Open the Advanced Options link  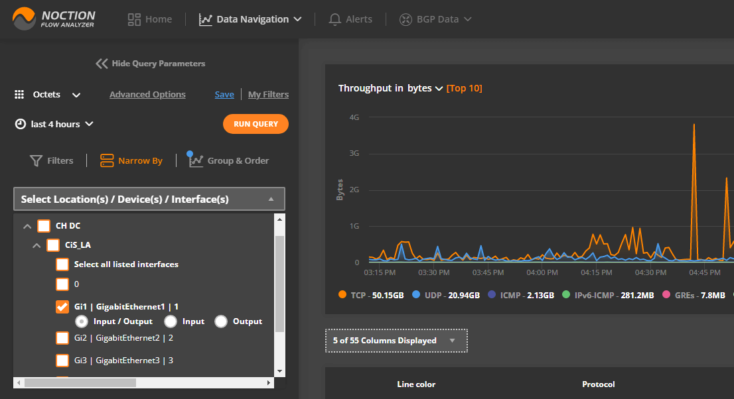147,95
